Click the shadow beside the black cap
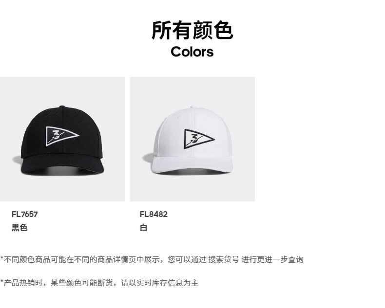 tap(17, 160)
